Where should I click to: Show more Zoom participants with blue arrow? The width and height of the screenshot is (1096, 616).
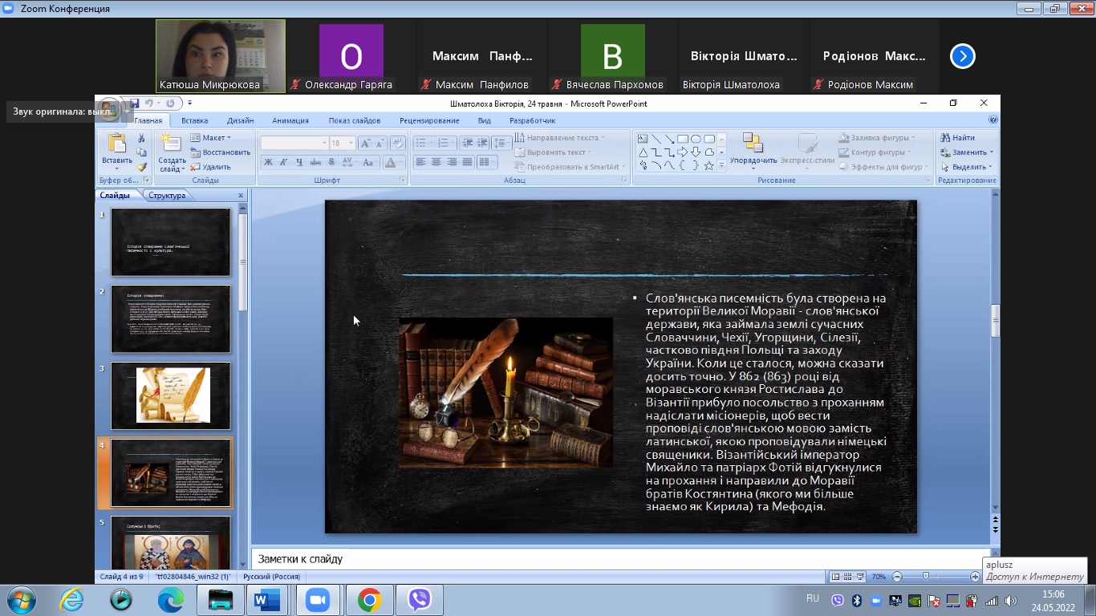pos(962,56)
